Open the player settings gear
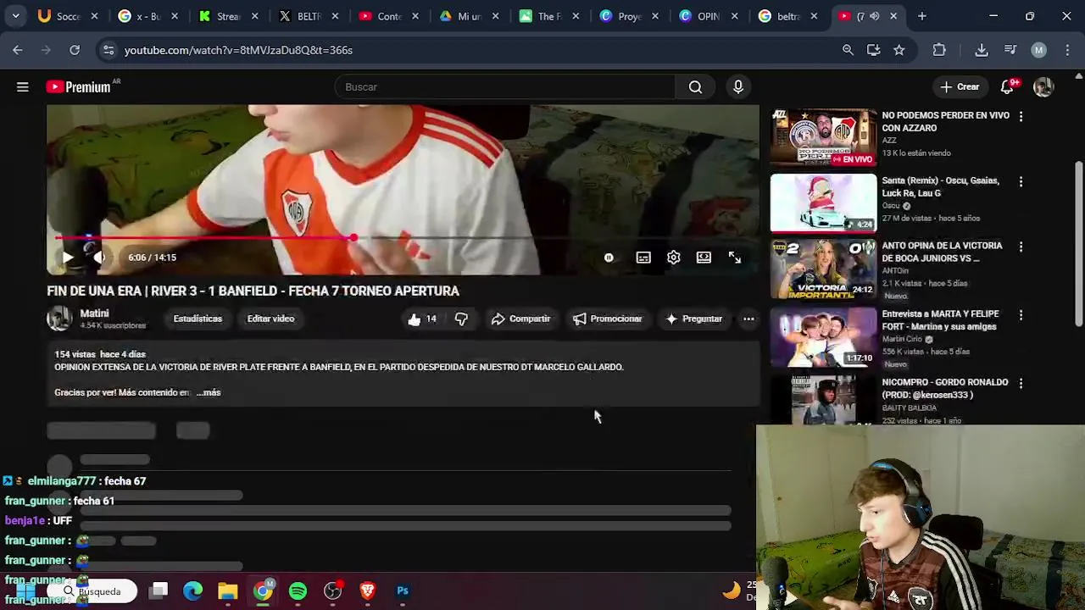This screenshot has width=1085, height=610. click(673, 258)
